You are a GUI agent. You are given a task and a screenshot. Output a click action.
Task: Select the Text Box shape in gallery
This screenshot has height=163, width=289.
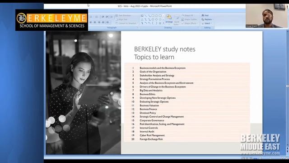(x=142, y=16)
